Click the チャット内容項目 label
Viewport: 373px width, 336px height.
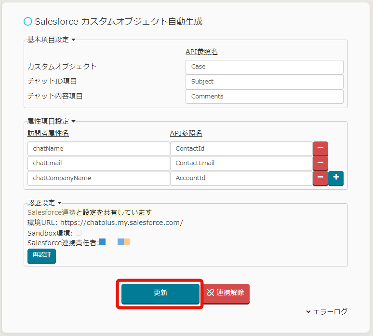pos(55,96)
